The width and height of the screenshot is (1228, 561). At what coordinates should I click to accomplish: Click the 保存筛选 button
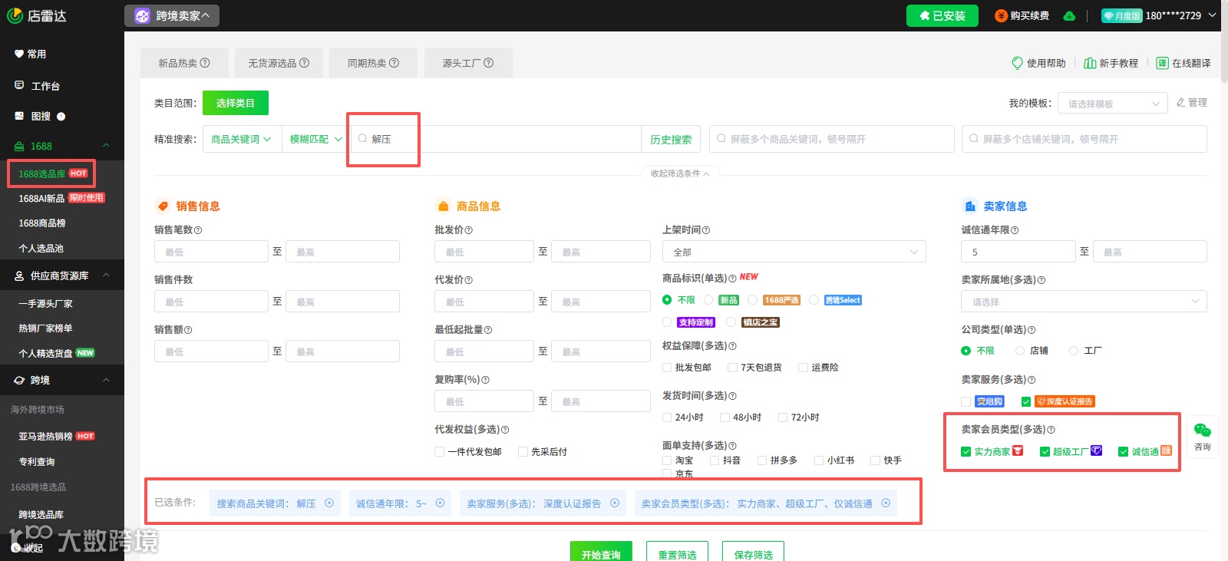[x=753, y=553]
